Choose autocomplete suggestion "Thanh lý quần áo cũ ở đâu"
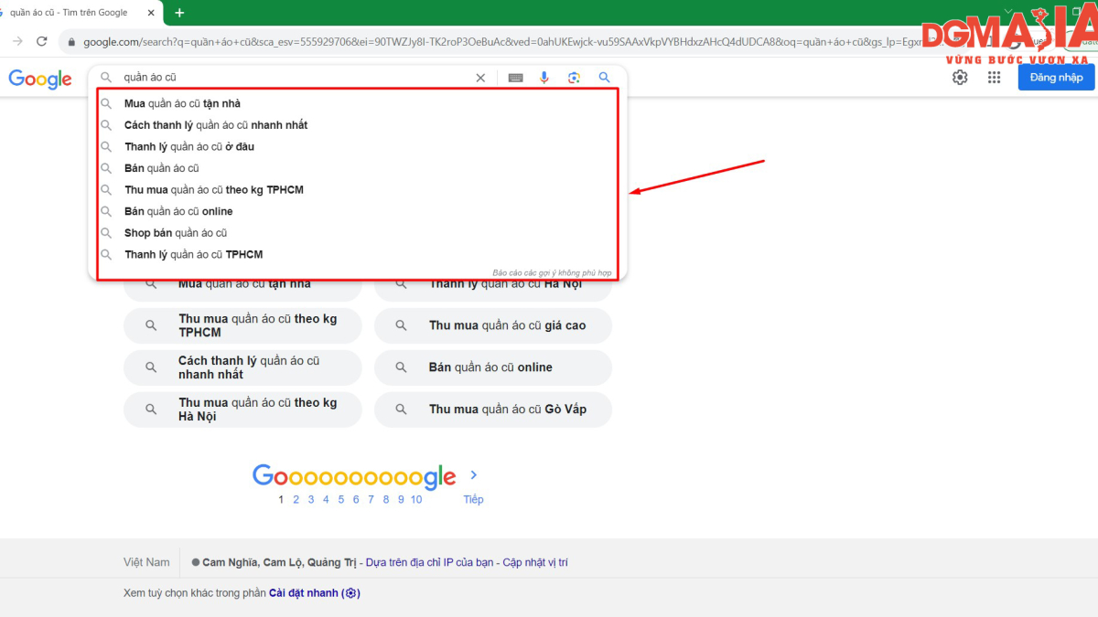The width and height of the screenshot is (1098, 617). (189, 146)
